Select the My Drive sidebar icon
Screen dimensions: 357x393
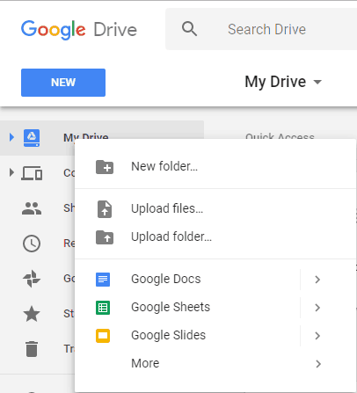[32, 138]
